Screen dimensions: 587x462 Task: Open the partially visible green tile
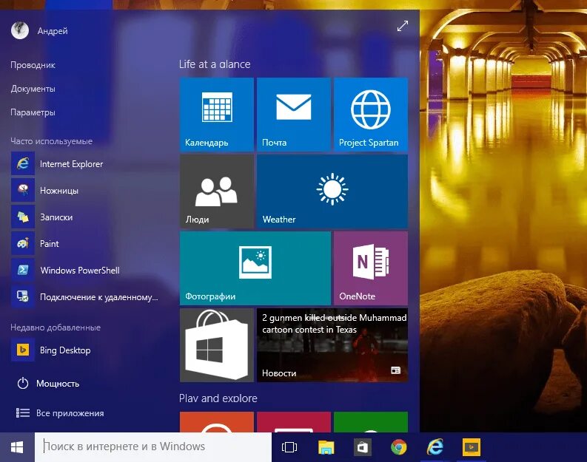[x=371, y=422]
